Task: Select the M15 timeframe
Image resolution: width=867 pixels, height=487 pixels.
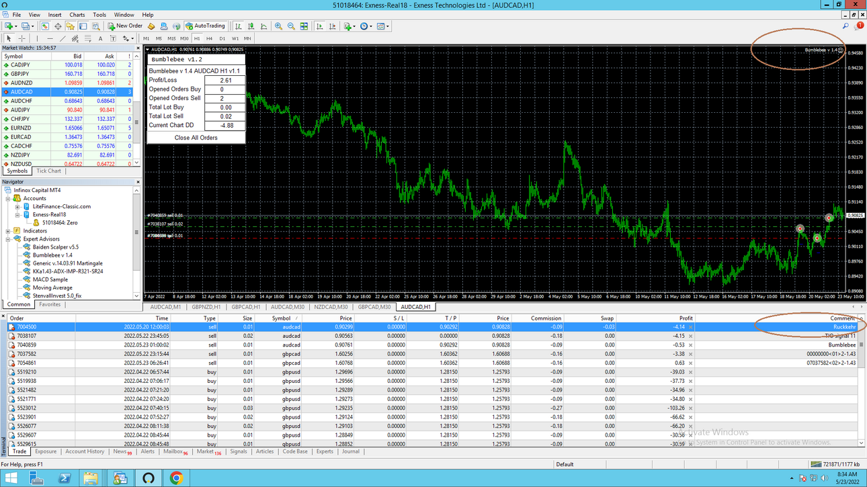Action: pos(171,38)
